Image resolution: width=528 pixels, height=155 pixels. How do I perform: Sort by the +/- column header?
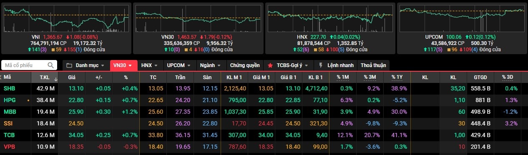tap(99, 77)
